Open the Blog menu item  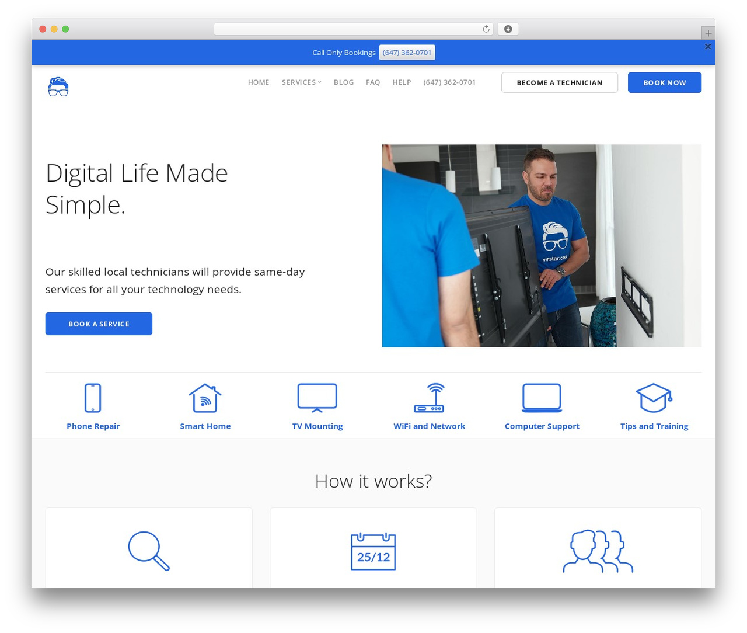point(344,82)
